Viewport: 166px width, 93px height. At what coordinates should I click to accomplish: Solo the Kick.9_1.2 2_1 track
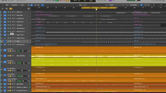(10, 32)
